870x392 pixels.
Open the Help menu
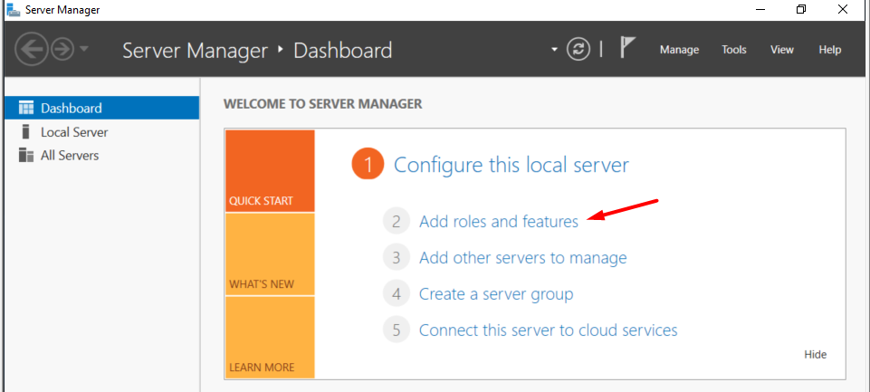point(830,50)
